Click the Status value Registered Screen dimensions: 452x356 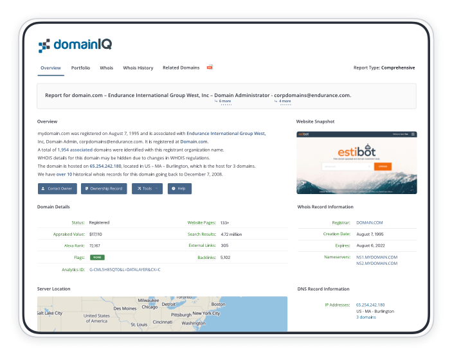coord(99,222)
